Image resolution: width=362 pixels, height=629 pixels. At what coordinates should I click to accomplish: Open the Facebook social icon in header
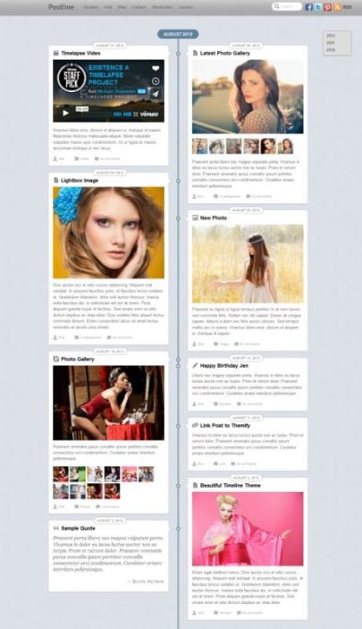308,7
